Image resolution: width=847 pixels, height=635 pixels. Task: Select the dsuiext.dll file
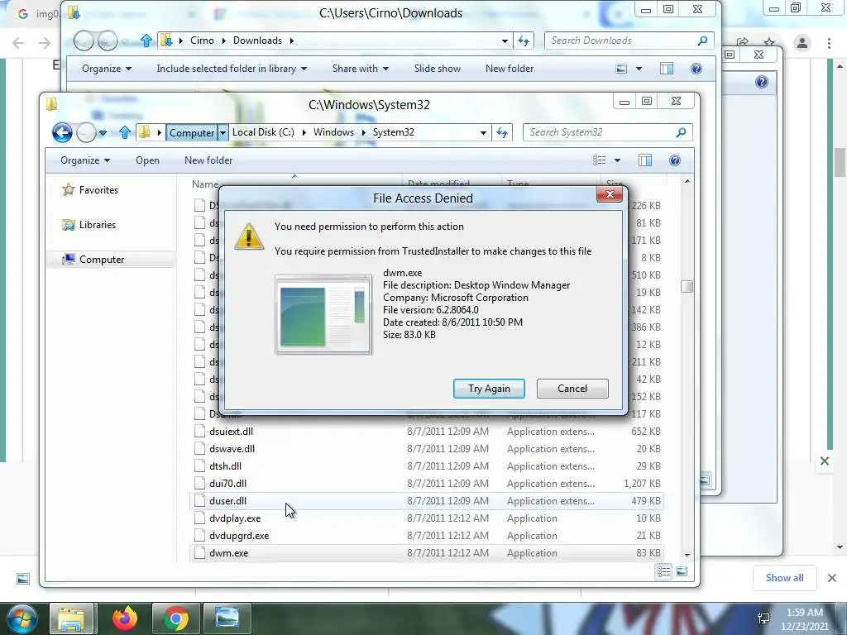coord(426,432)
